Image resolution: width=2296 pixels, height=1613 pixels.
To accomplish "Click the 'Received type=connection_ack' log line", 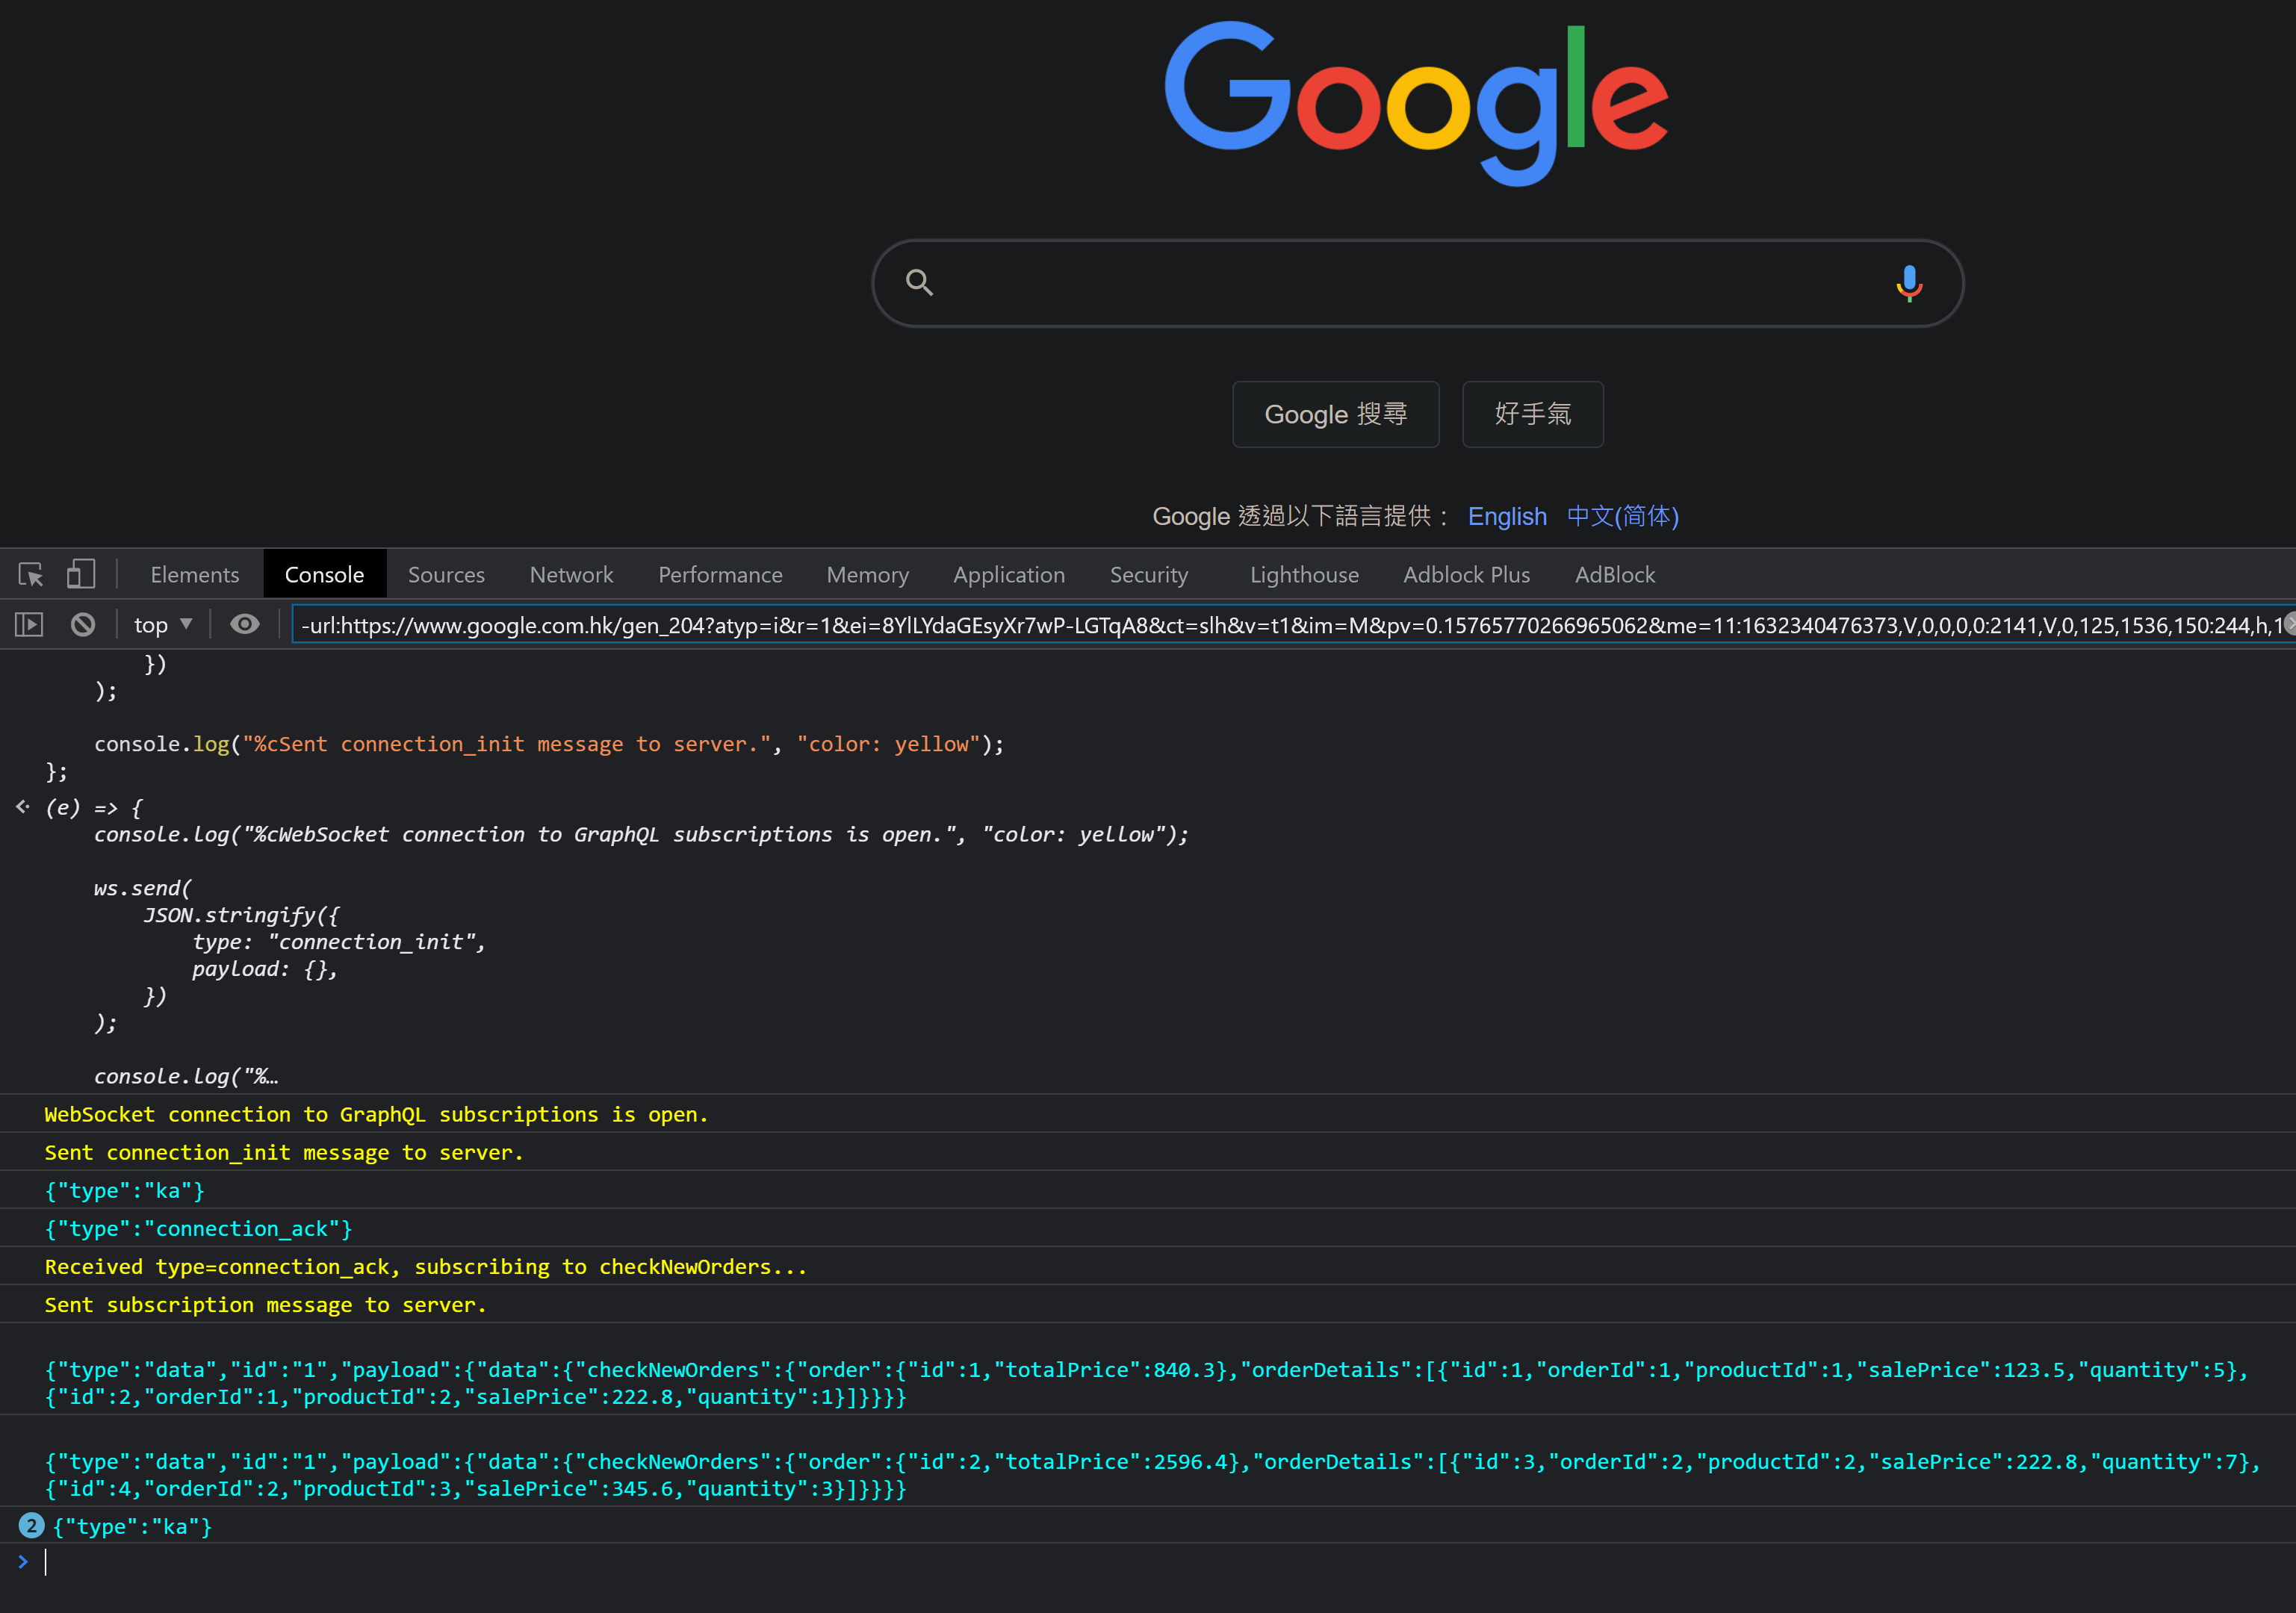I will click(x=425, y=1266).
